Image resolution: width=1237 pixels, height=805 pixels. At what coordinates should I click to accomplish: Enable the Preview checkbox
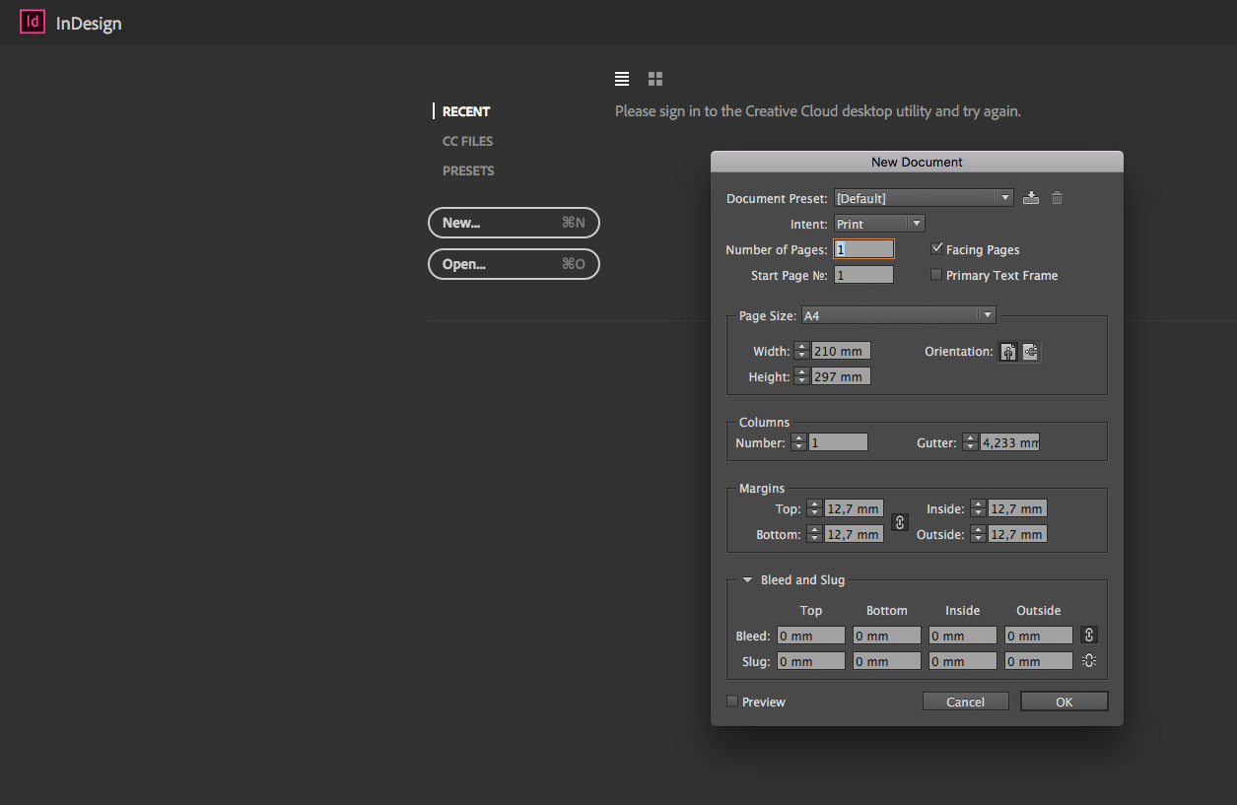(x=732, y=702)
